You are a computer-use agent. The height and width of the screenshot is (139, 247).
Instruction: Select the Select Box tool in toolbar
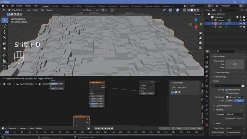(x=5, y=20)
